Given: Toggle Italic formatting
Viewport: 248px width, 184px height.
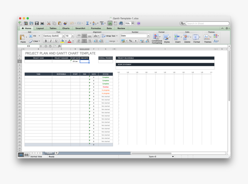Looking at the screenshot, I should click(51, 41).
